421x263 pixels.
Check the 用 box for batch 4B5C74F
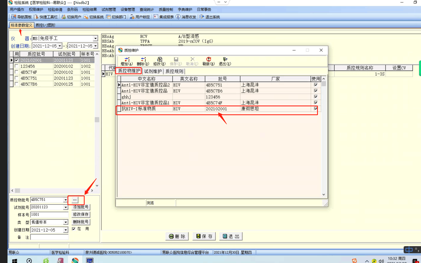pyautogui.click(x=17, y=72)
